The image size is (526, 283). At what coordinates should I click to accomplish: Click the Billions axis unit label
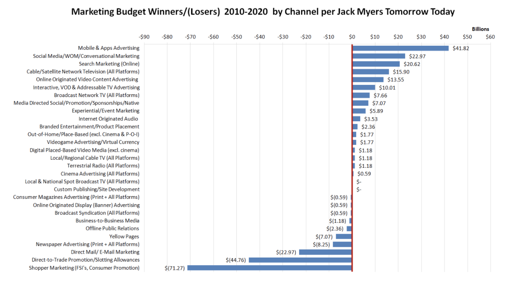click(480, 29)
